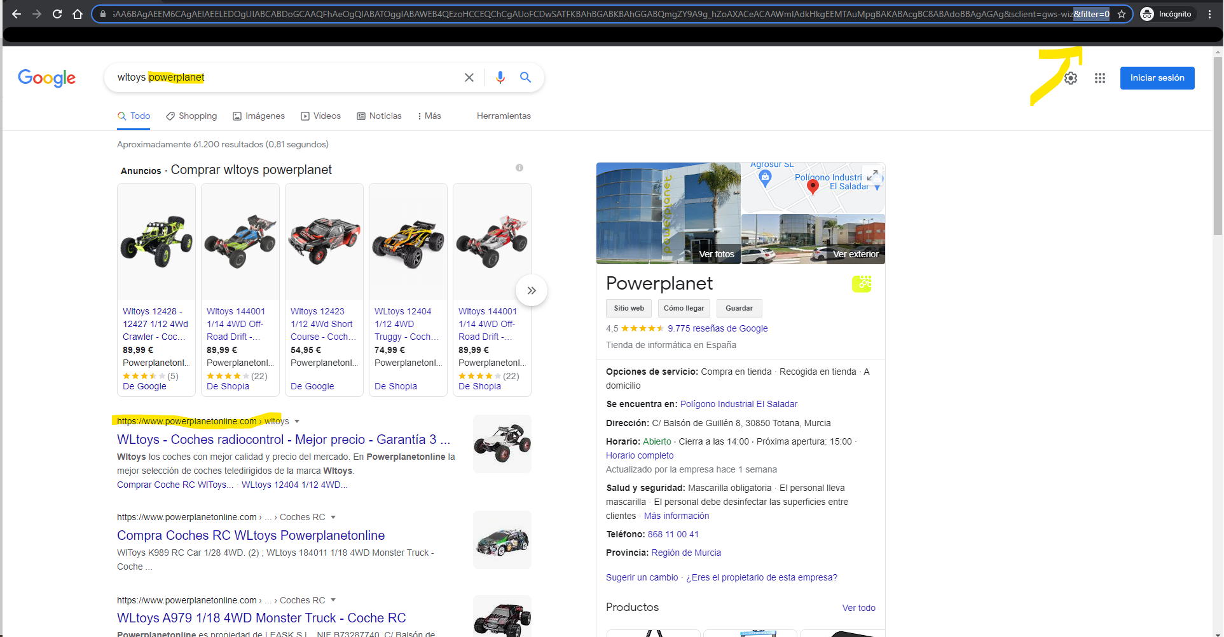Expand dropdown arrow of the third result's Coches RC breadcrumb
Screen dimensions: 1224x637
(x=333, y=600)
